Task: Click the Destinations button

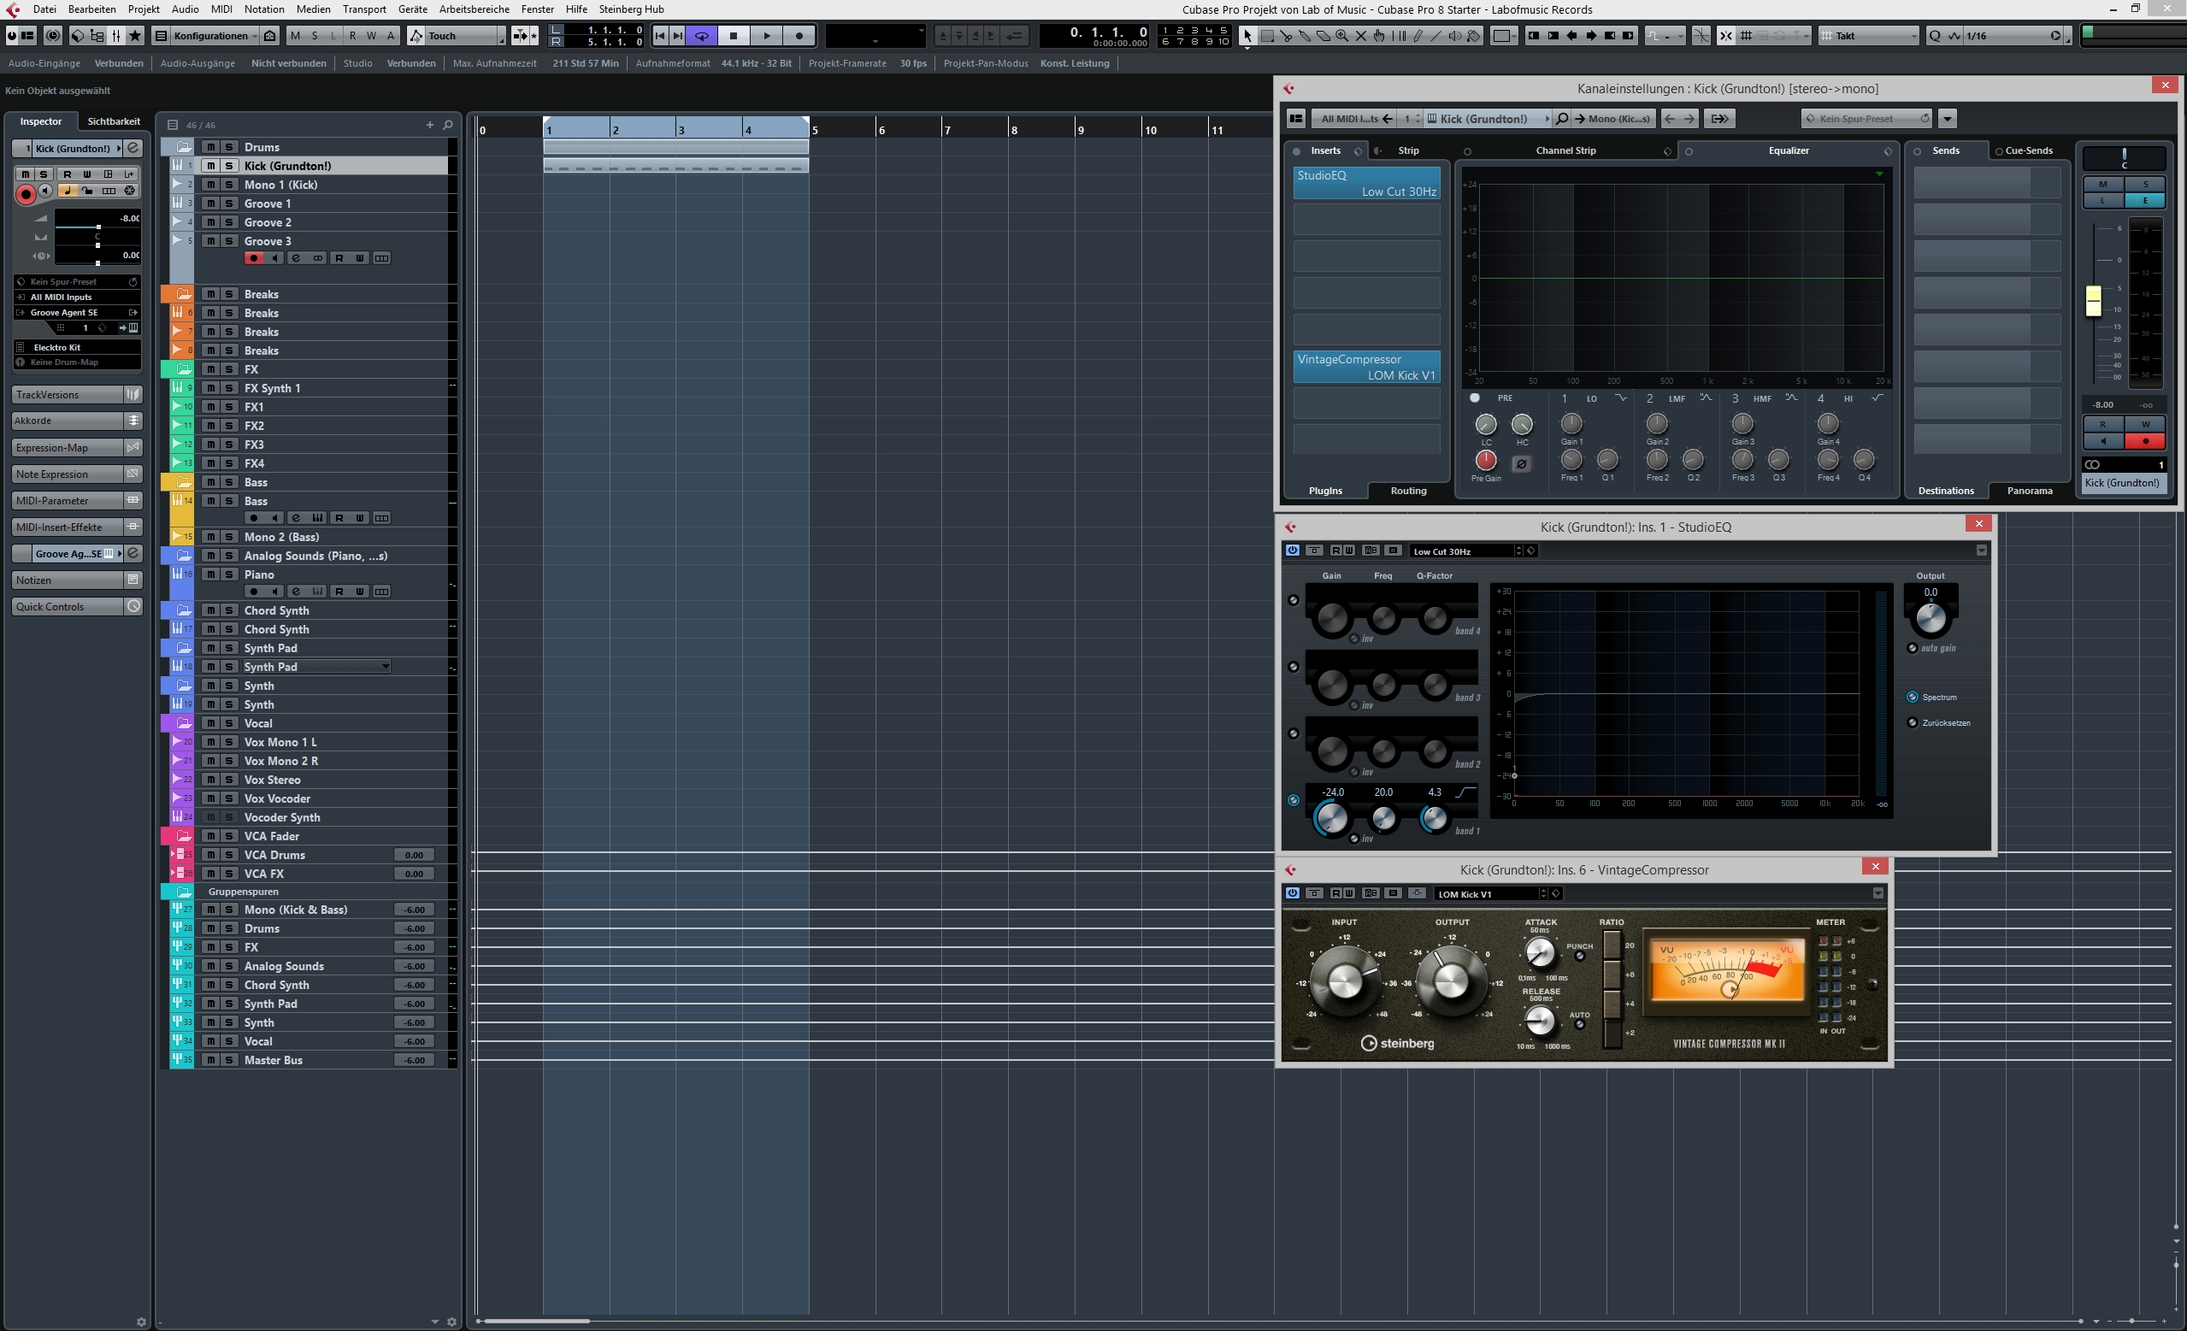Action: (1946, 491)
